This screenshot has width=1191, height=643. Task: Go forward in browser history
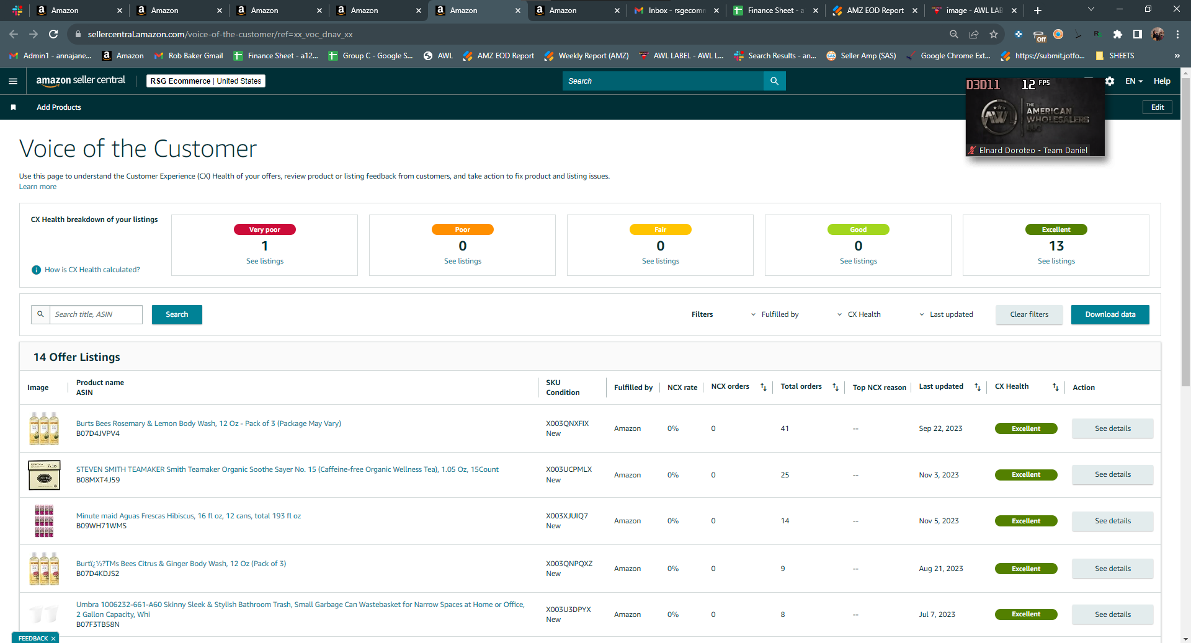coord(33,34)
